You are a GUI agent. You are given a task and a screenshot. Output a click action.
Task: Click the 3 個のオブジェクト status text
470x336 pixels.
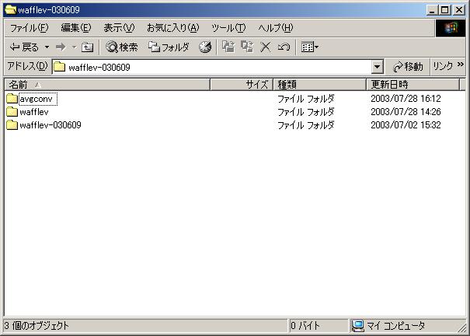37,325
